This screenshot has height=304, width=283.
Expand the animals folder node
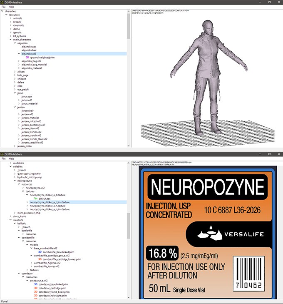(10, 18)
